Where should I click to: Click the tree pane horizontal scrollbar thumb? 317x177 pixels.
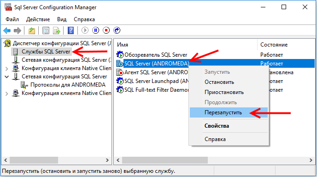pos(34,160)
